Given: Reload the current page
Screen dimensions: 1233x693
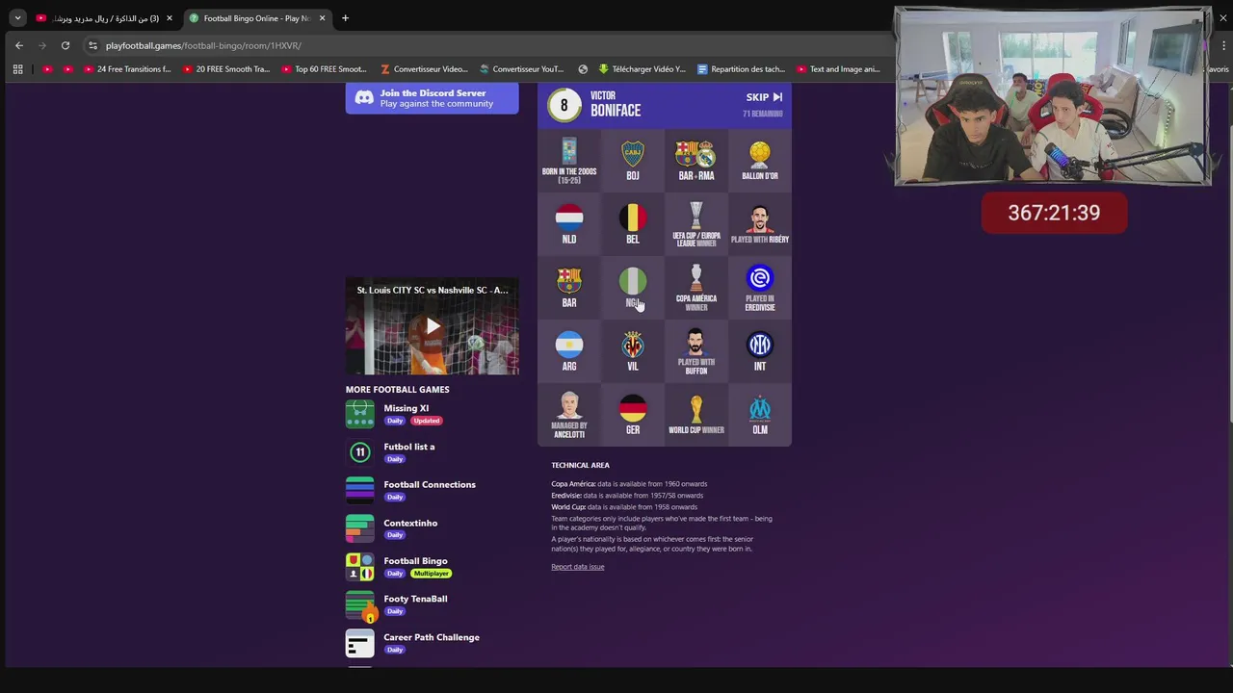Looking at the screenshot, I should pyautogui.click(x=66, y=45).
